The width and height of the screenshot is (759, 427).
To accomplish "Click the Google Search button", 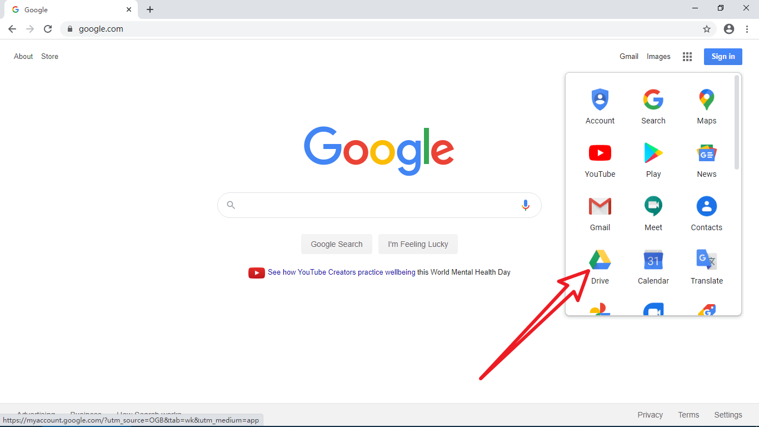I will coord(337,244).
